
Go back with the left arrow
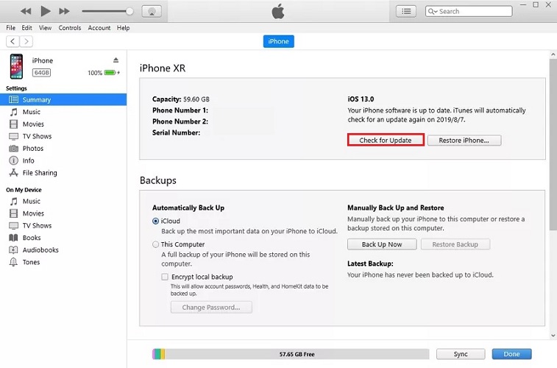(x=13, y=41)
